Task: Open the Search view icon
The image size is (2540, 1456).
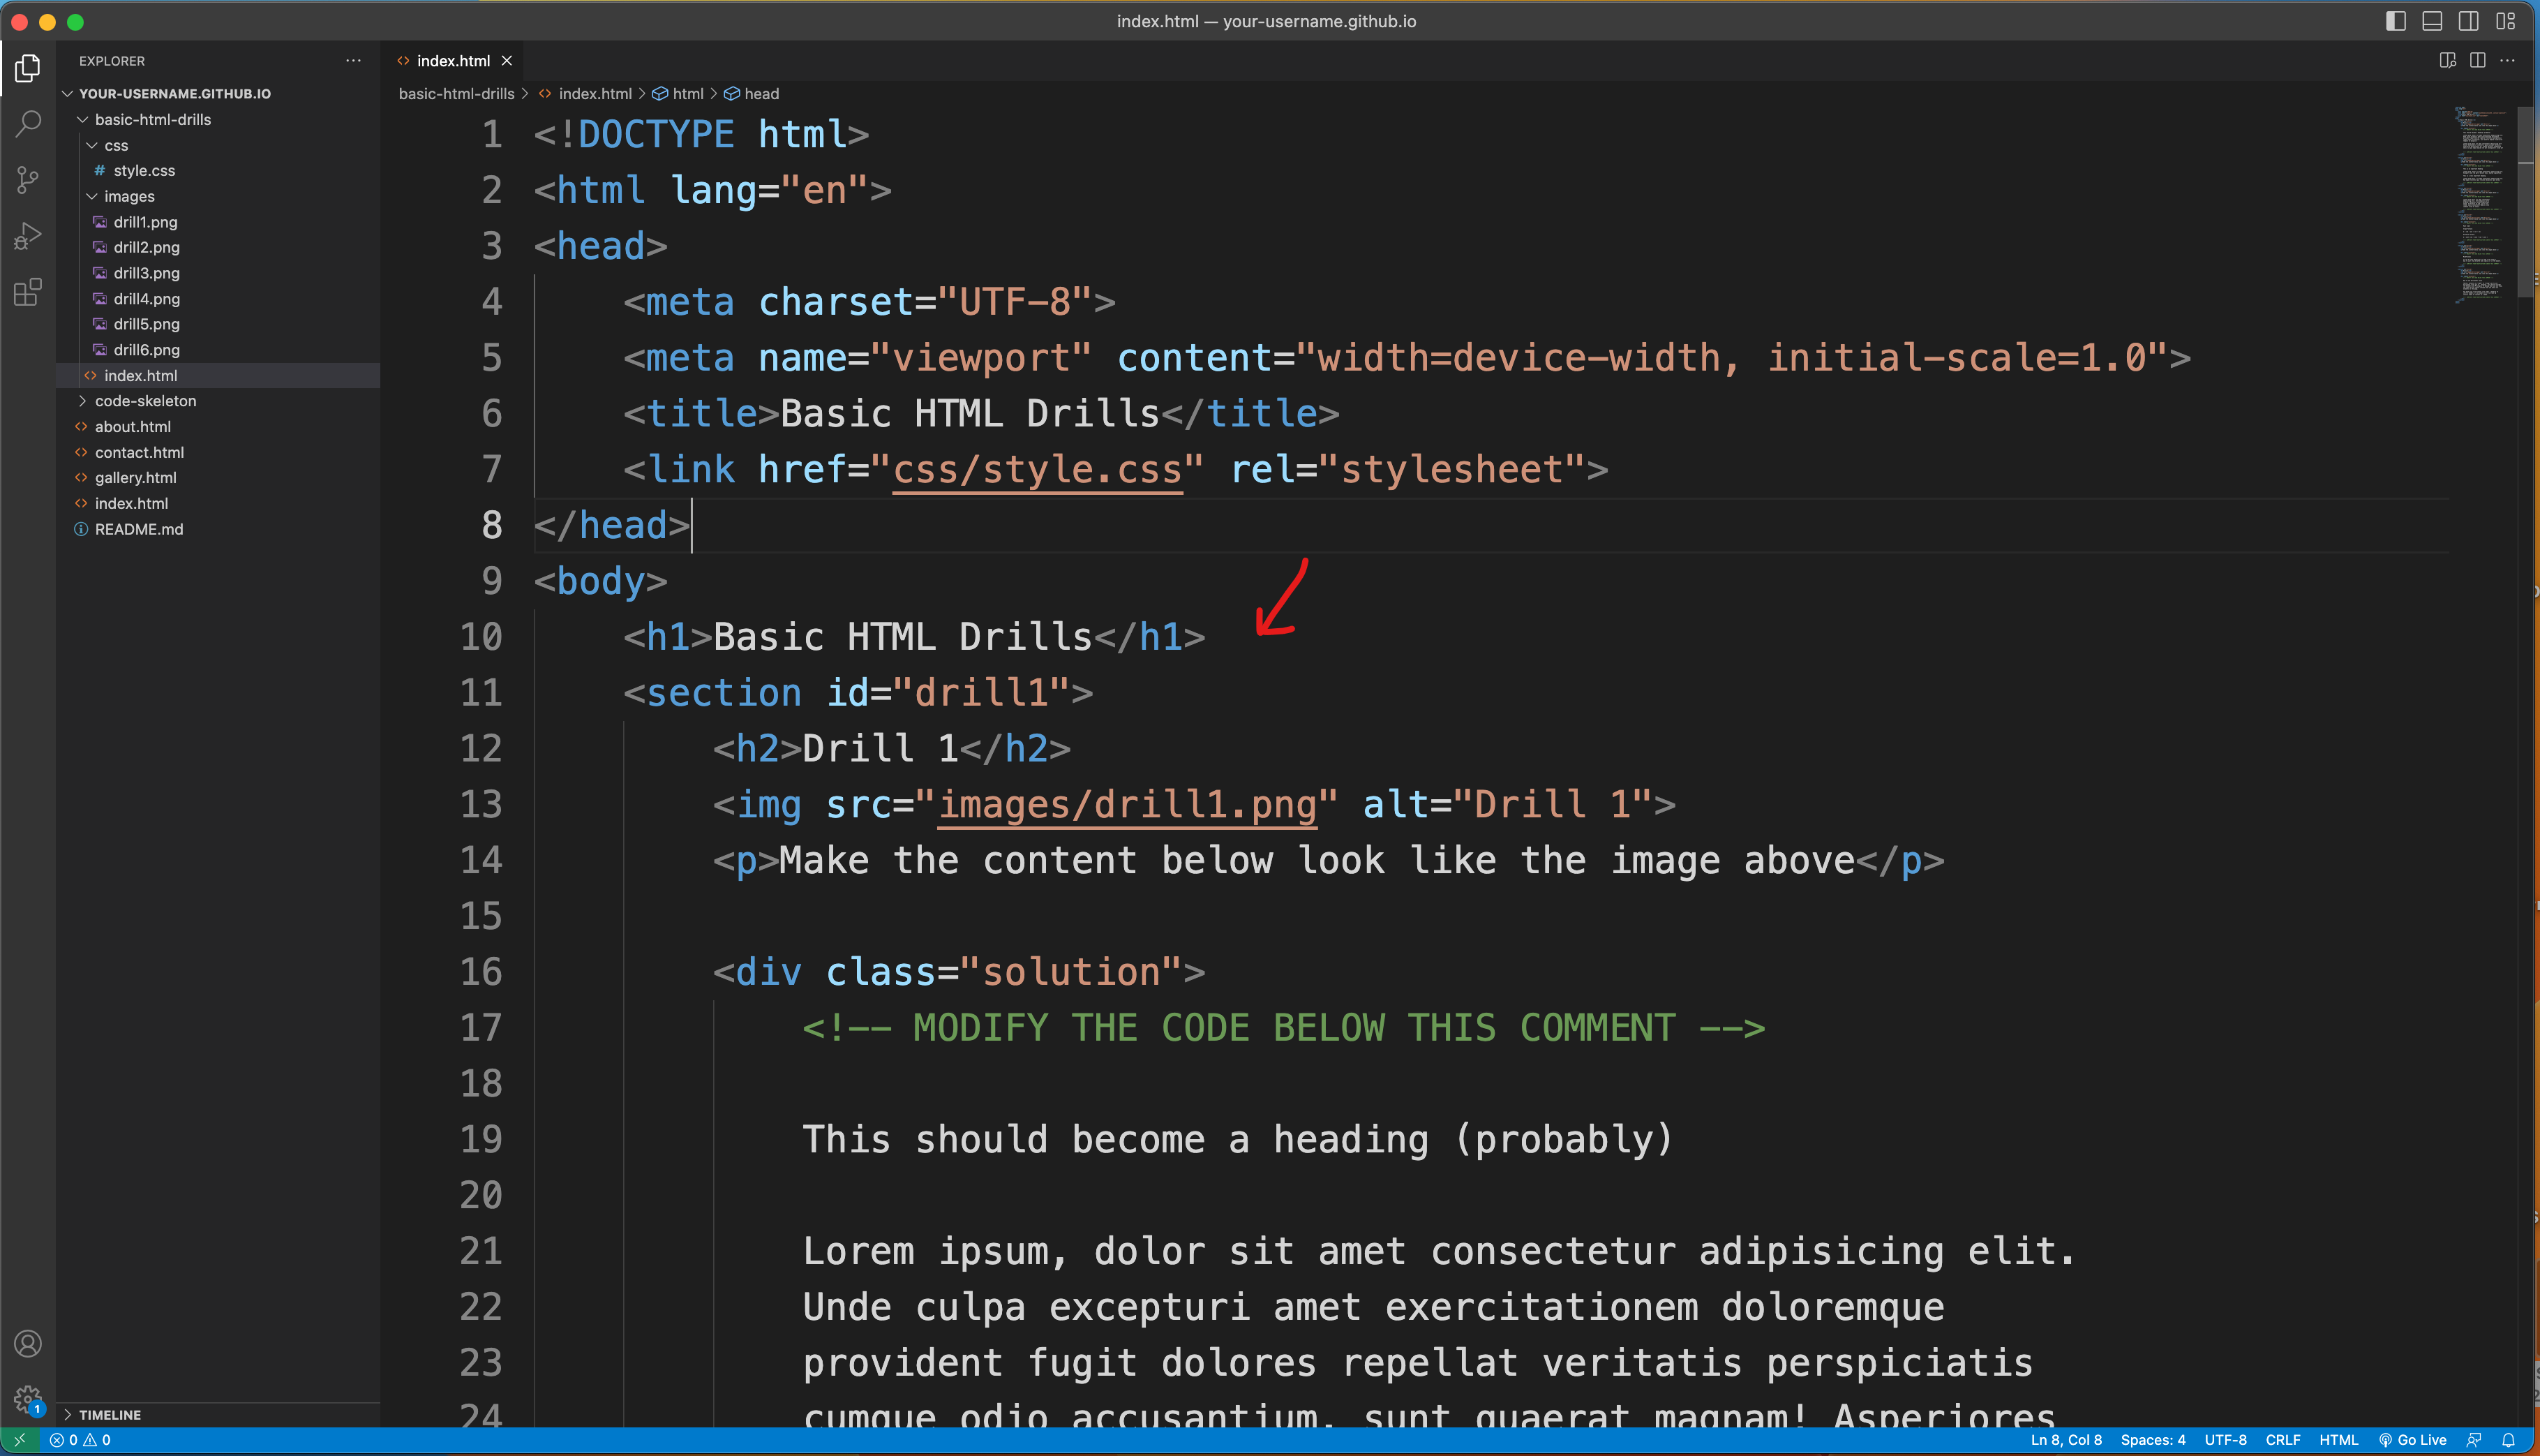Action: coord(28,124)
